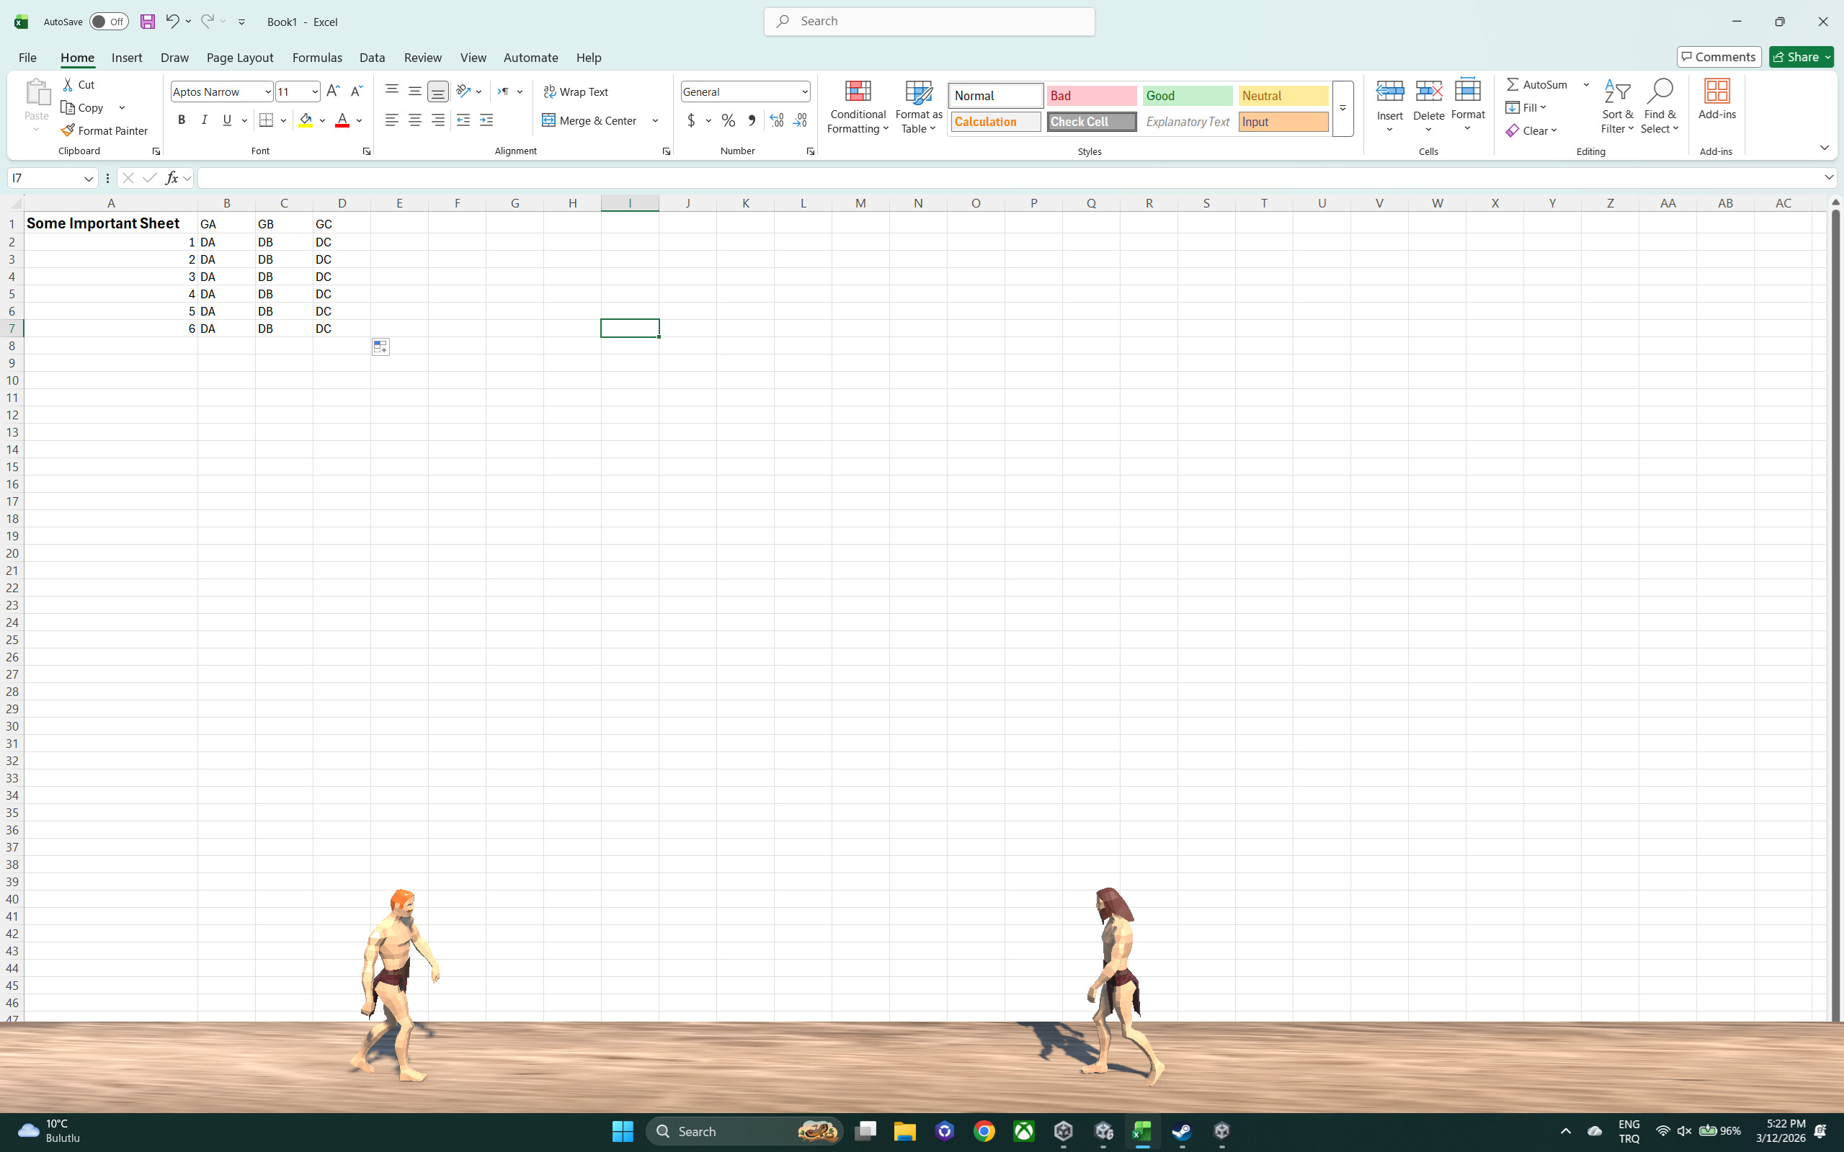Open the font name dropdown
Screen dimensions: 1844x1152
[x=267, y=91]
